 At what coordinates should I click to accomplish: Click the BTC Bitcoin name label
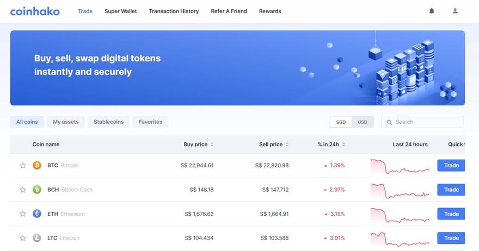[63, 165]
